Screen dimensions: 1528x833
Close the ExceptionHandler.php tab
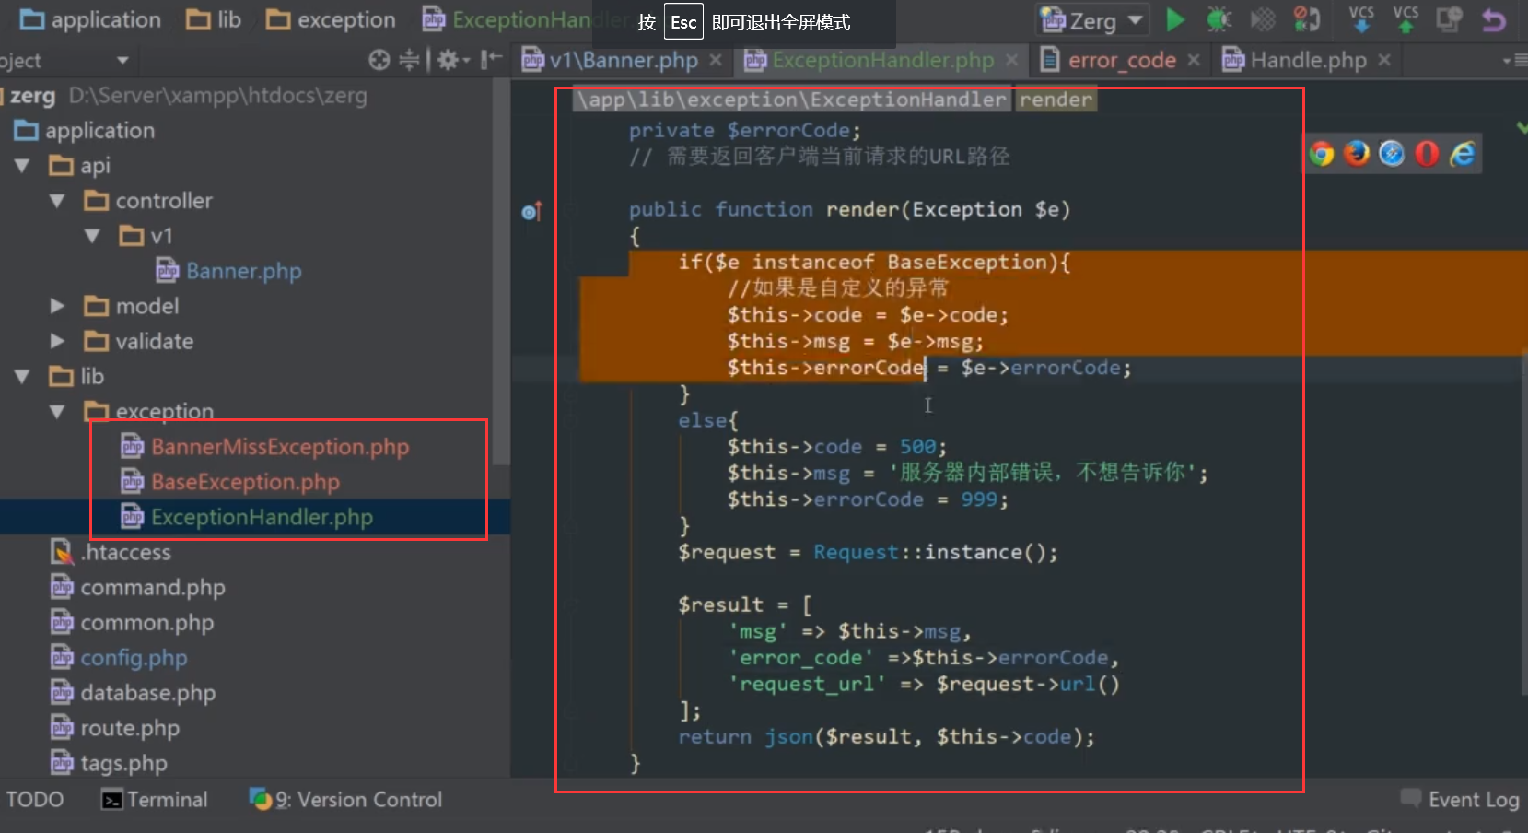coord(1011,60)
